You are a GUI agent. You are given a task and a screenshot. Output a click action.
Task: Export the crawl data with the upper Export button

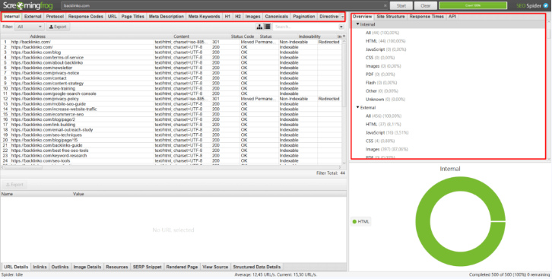58,27
